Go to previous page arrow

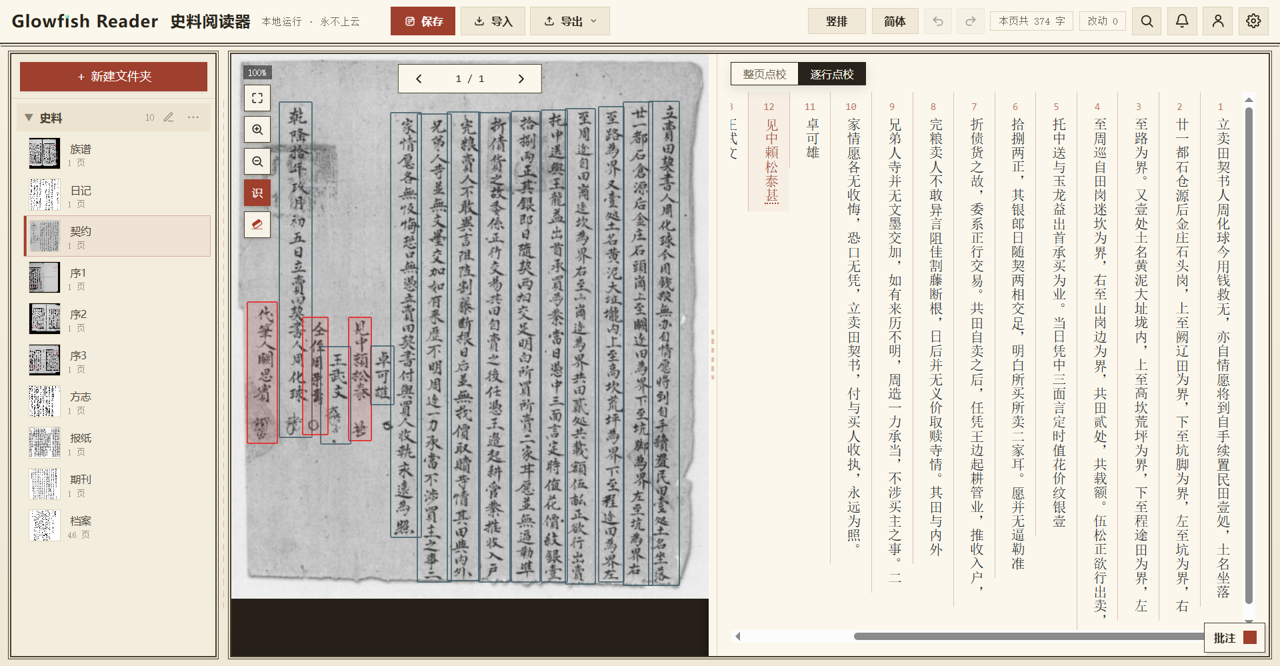pyautogui.click(x=419, y=79)
